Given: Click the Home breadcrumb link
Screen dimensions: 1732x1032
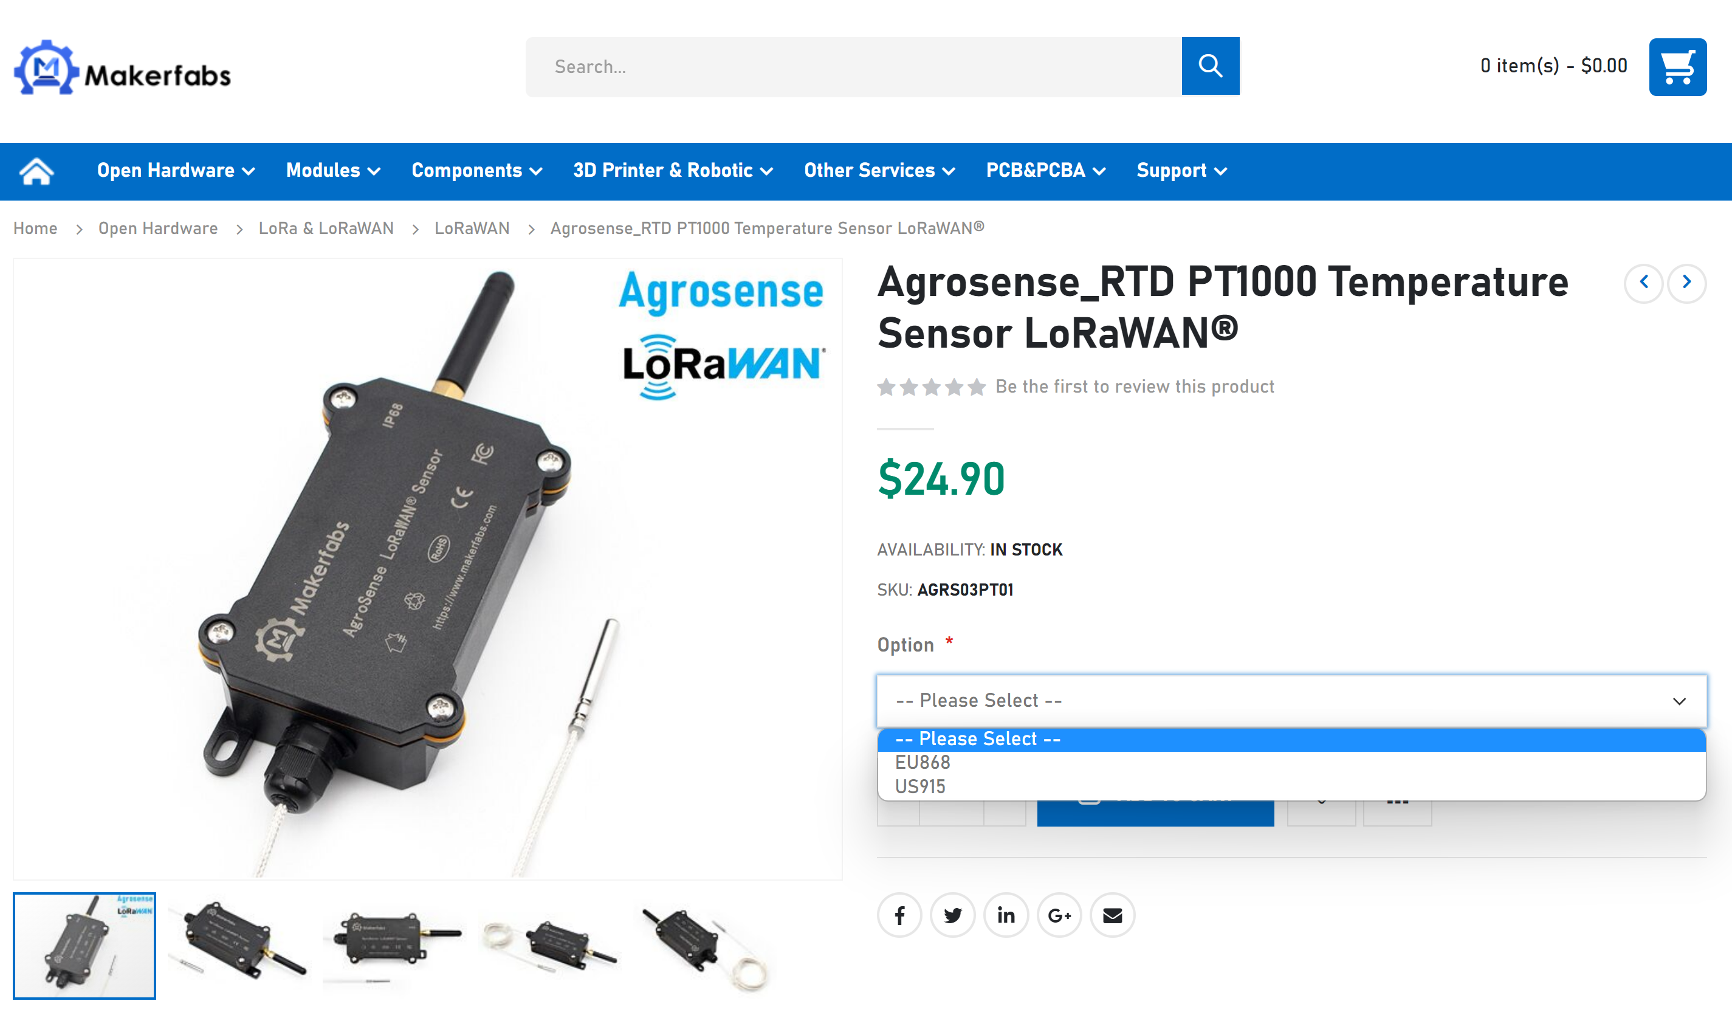Looking at the screenshot, I should [35, 229].
